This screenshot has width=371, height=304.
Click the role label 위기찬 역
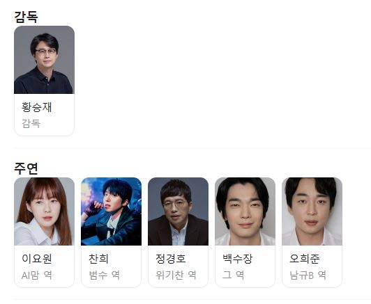click(176, 275)
